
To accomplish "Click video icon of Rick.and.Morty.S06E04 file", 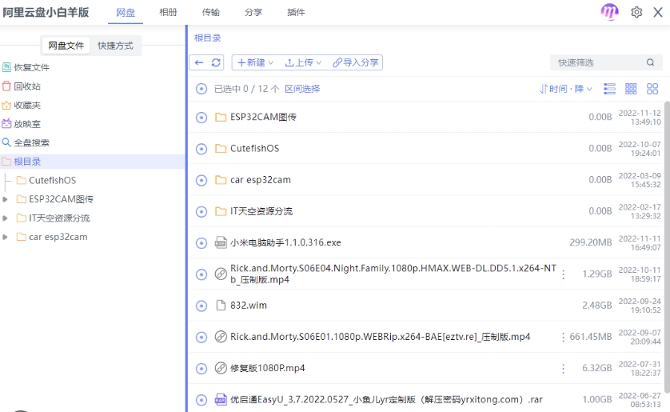I will pos(221,274).
